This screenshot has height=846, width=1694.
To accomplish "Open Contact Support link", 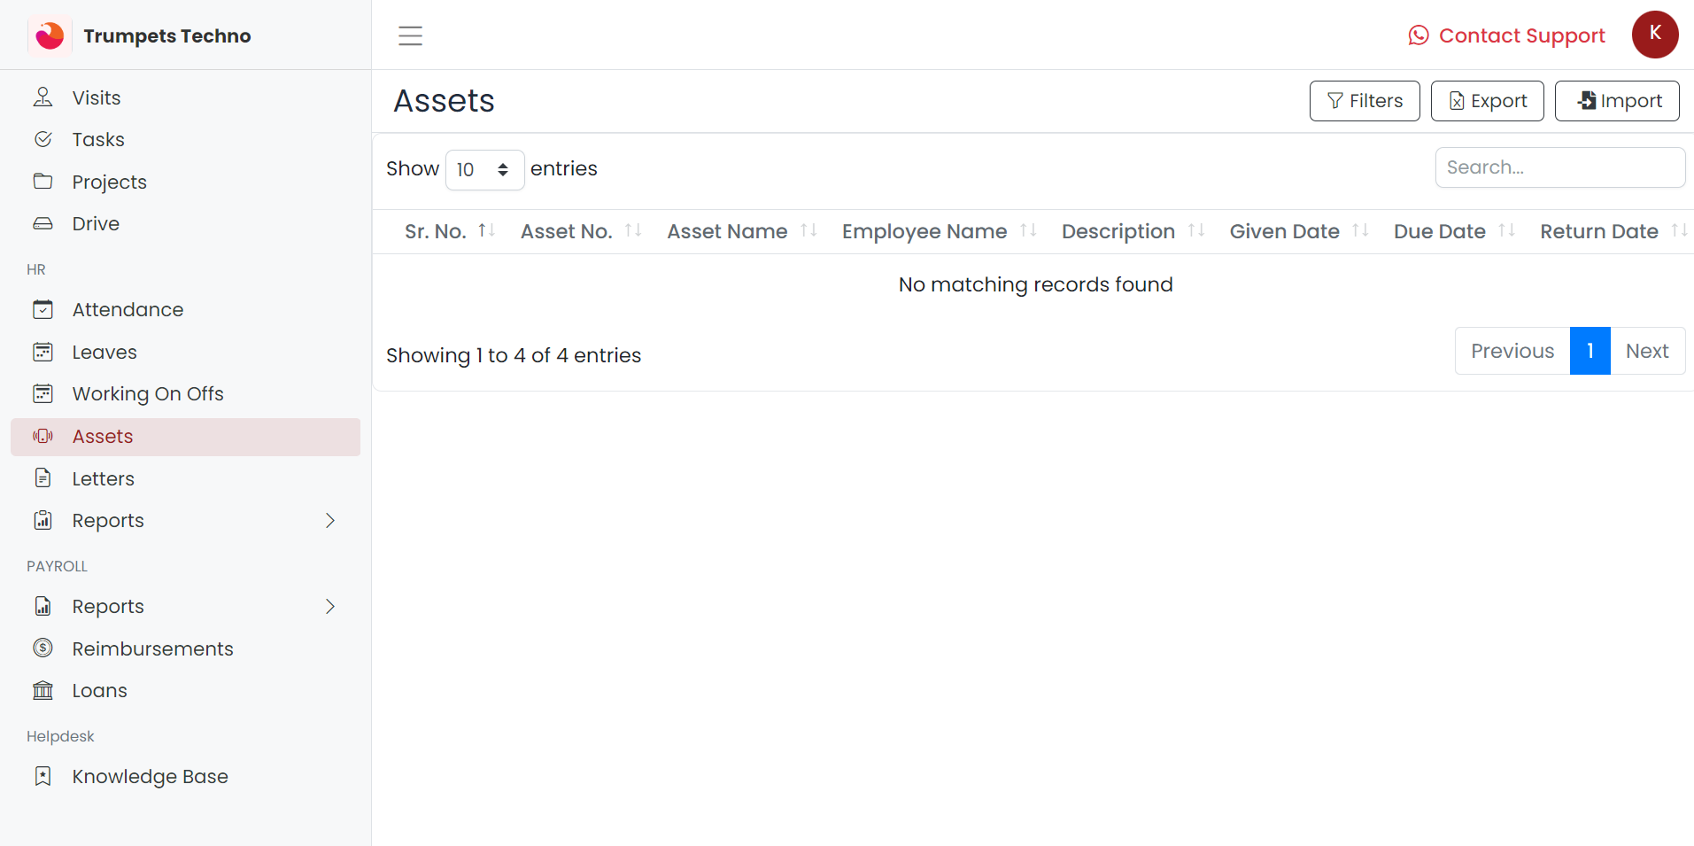I will point(1506,35).
